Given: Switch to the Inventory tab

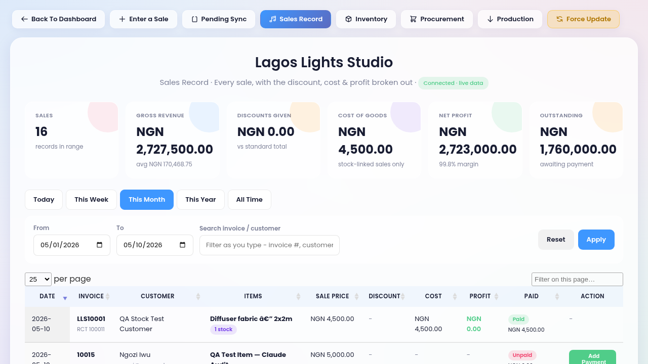Looking at the screenshot, I should [366, 19].
